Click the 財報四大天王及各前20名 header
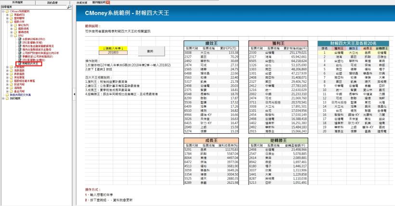 pos(353,43)
